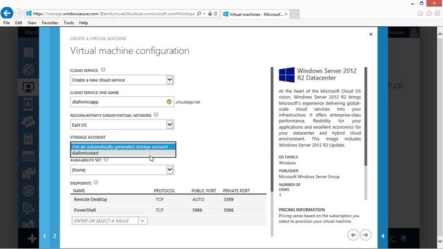Go to previous wizard page arrow
This screenshot has width=443, height=249.
pyautogui.click(x=353, y=235)
